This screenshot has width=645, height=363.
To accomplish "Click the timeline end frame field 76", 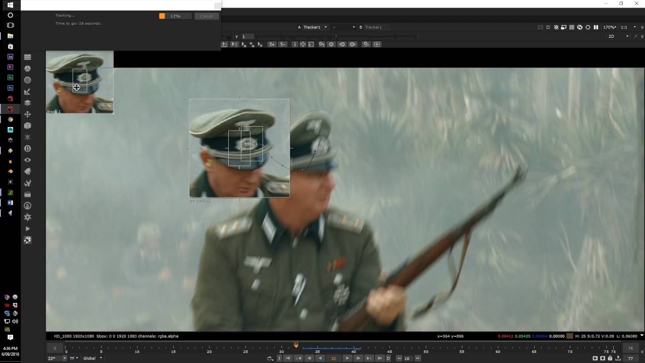I will 630,348.
